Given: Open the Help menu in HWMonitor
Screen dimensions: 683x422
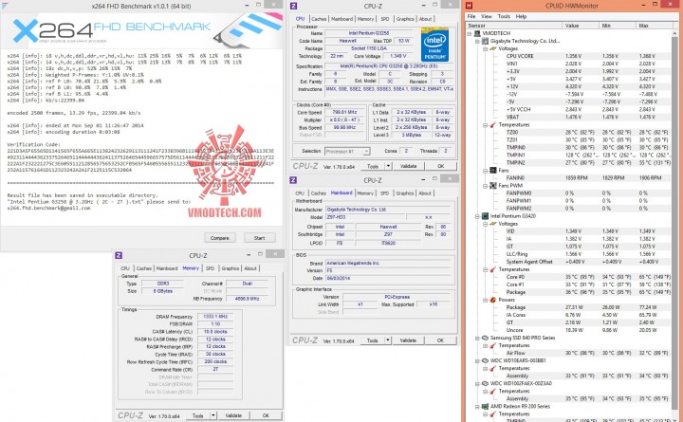Looking at the screenshot, I should (x=522, y=16).
